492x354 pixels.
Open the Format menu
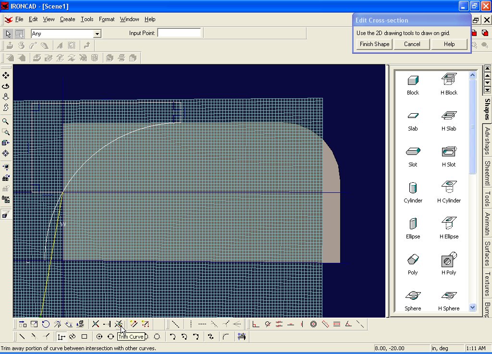click(107, 19)
